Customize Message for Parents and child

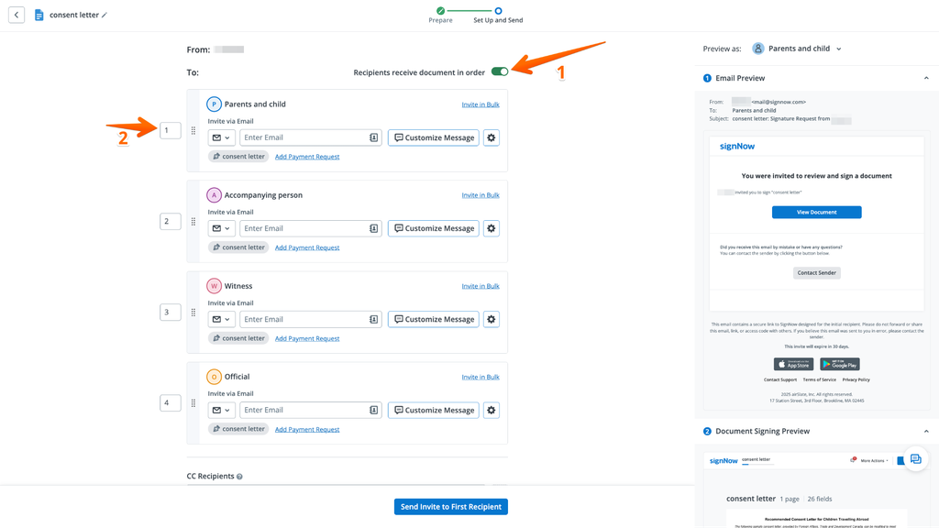tap(434, 137)
